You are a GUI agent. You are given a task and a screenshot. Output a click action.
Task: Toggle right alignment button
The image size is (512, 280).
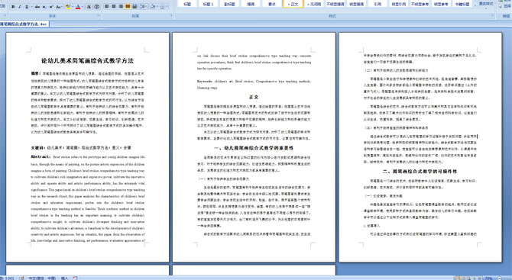pos(121,7)
